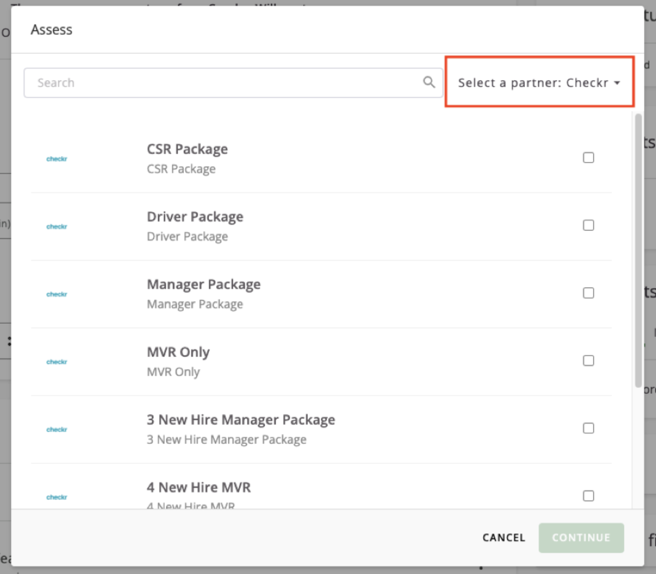
Task: Click the checkr logo beside 4 New Hire MVR
Action: tap(56, 497)
